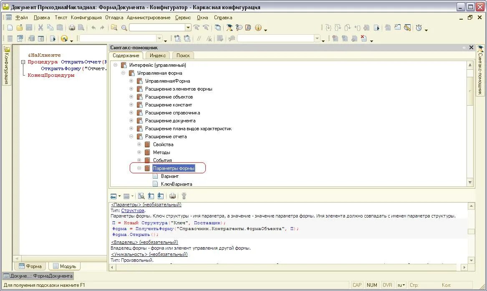Switch to the Модуль tab
This screenshot has height=291, width=487.
[64, 266]
